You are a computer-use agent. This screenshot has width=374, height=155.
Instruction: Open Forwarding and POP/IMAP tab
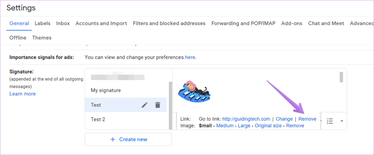tap(243, 23)
